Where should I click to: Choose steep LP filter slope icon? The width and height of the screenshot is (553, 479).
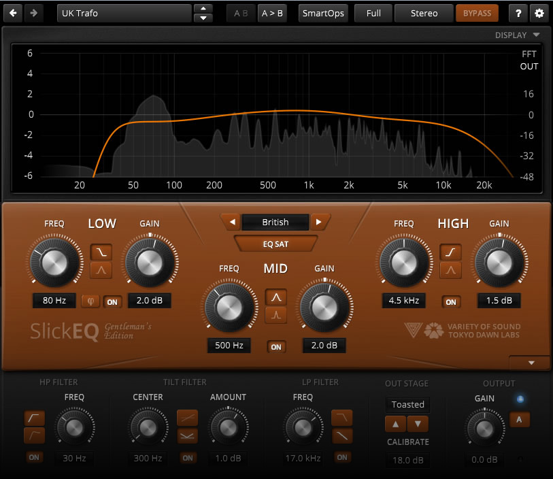[x=341, y=418]
